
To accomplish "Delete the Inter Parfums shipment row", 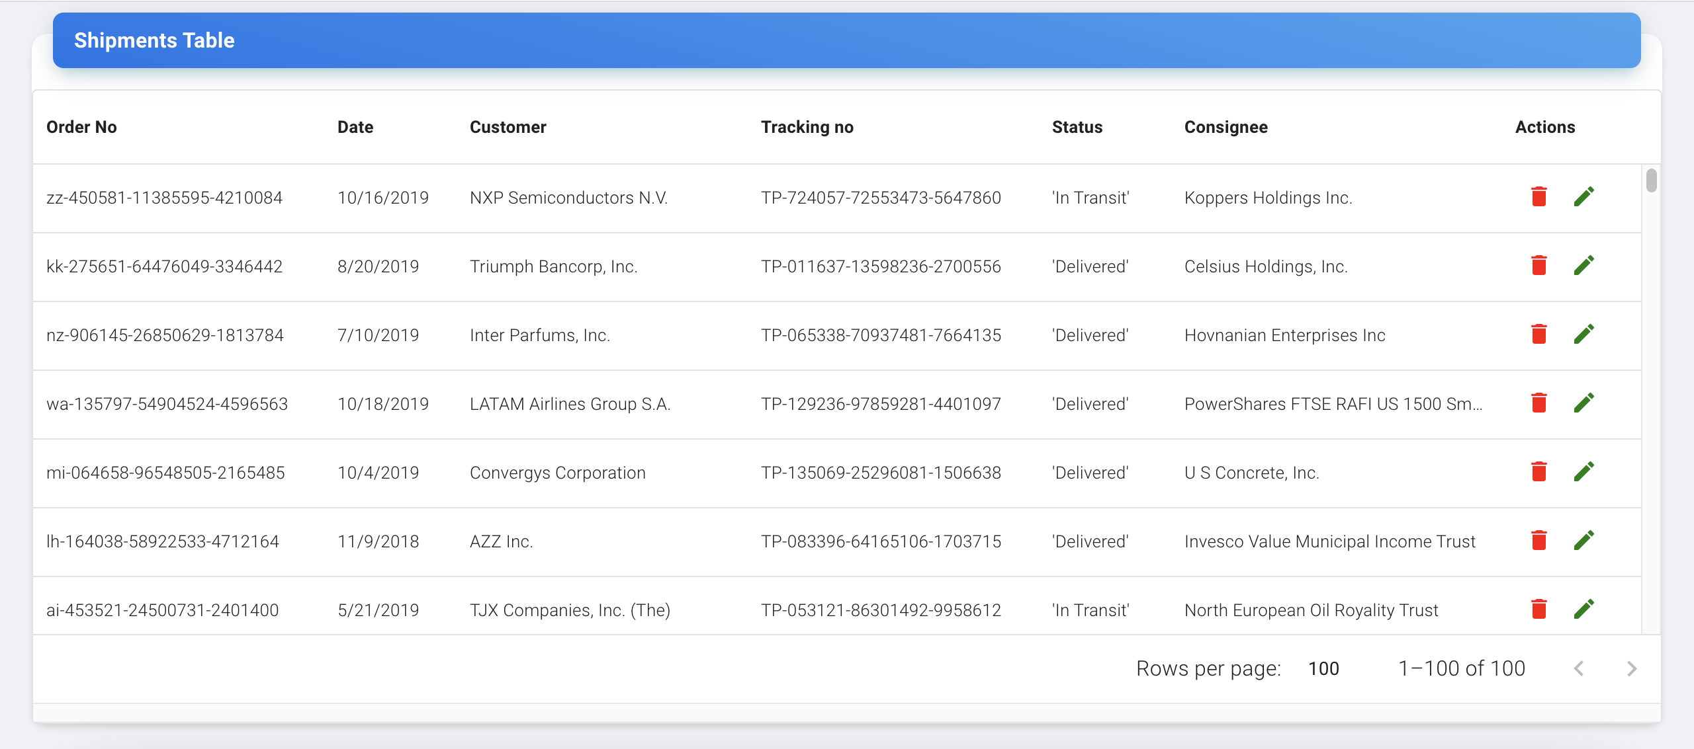I will pos(1539,335).
